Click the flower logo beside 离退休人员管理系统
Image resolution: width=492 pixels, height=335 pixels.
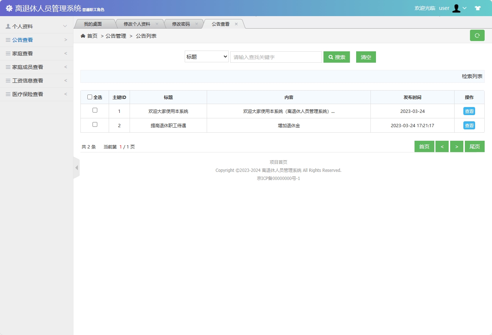(9, 8)
